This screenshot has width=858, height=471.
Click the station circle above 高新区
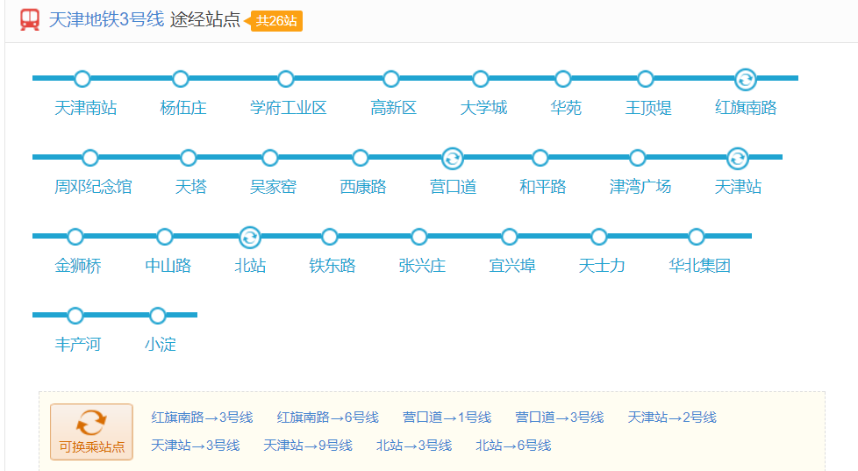tap(390, 79)
